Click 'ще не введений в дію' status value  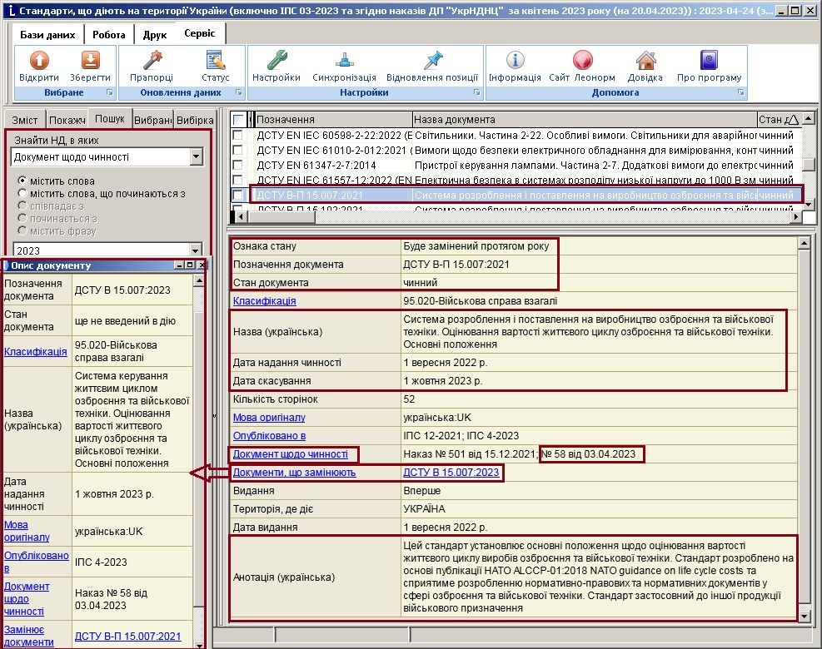(x=125, y=320)
